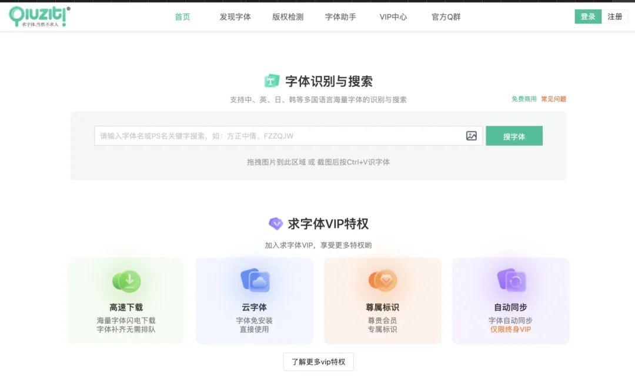
Task: Click the image upload icon in search bar
Action: click(470, 135)
